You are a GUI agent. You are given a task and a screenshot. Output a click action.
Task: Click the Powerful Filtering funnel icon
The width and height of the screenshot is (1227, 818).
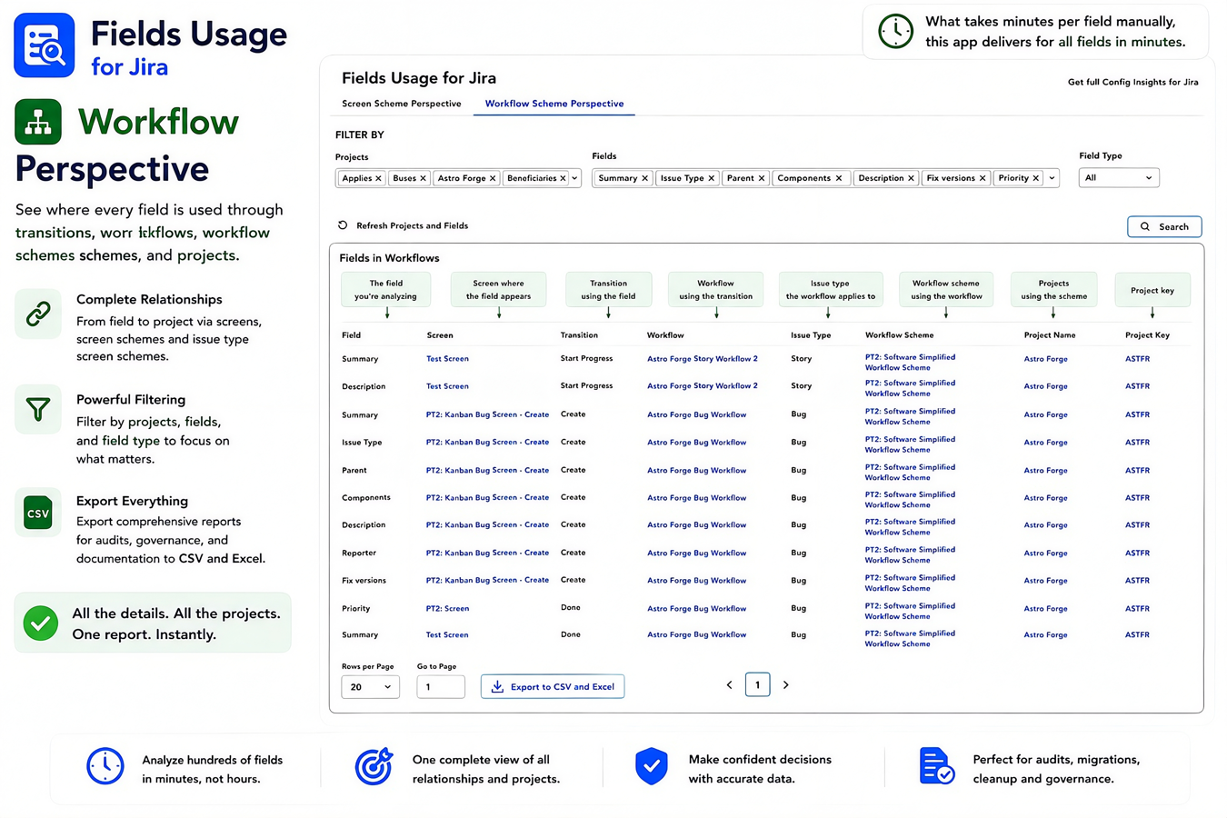38,410
